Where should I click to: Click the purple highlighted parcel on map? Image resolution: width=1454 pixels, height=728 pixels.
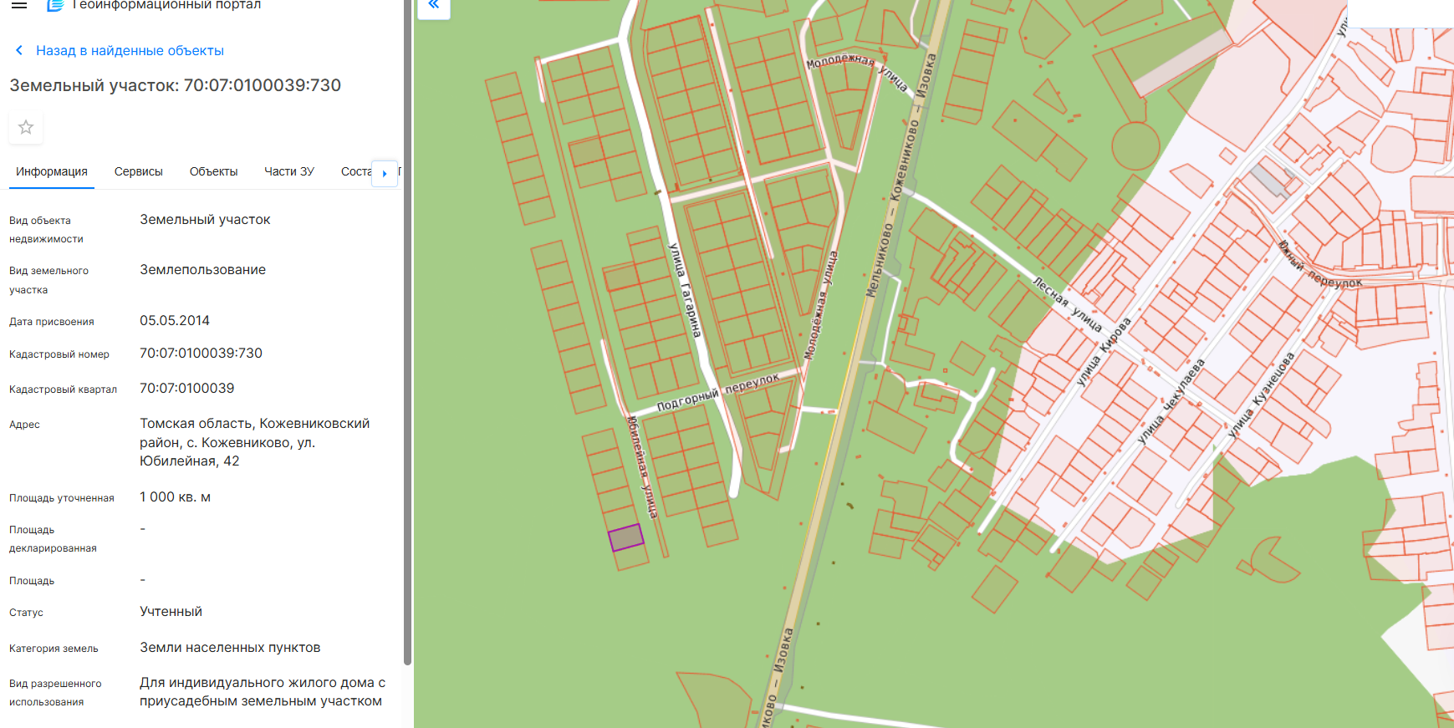point(625,537)
